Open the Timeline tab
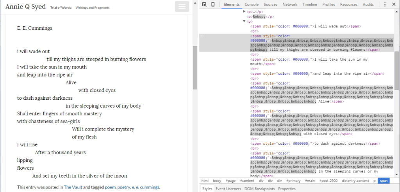Image resolution: width=400 pixels, height=192 pixels. pos(310,4)
